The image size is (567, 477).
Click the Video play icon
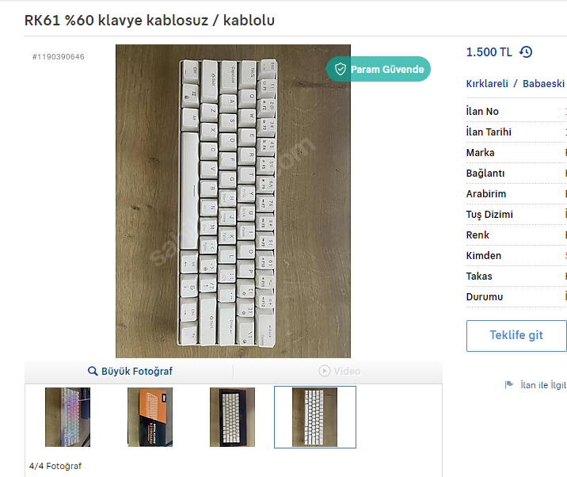click(325, 371)
